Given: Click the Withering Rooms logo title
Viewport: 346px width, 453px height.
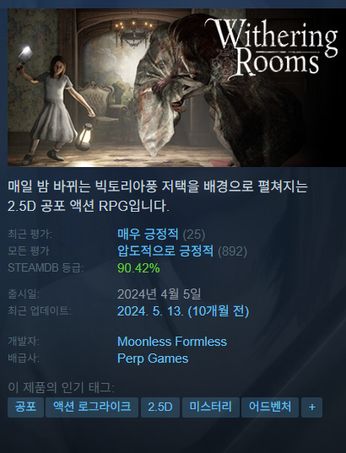Looking at the screenshot, I should [x=272, y=46].
